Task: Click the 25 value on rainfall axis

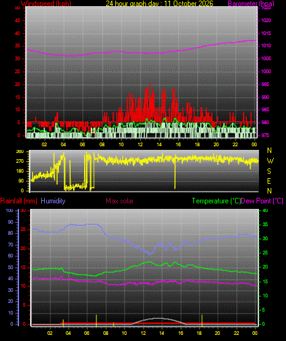Action: [x=23, y=229]
